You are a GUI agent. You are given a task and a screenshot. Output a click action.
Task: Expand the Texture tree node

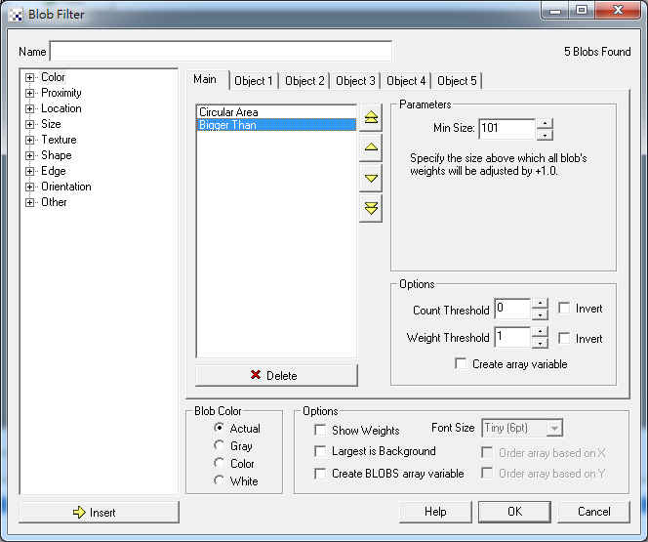(30, 140)
